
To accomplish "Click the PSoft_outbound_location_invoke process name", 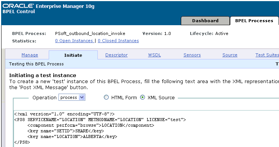I will coord(90,33).
